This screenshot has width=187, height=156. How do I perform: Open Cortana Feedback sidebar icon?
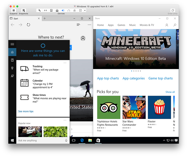12,76
